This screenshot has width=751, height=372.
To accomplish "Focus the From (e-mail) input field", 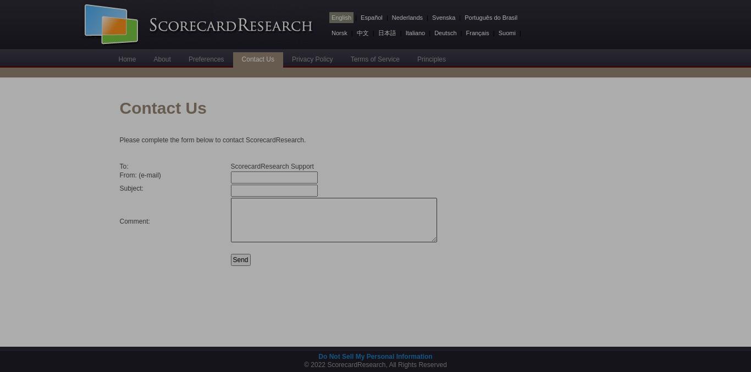I will pos(274,177).
